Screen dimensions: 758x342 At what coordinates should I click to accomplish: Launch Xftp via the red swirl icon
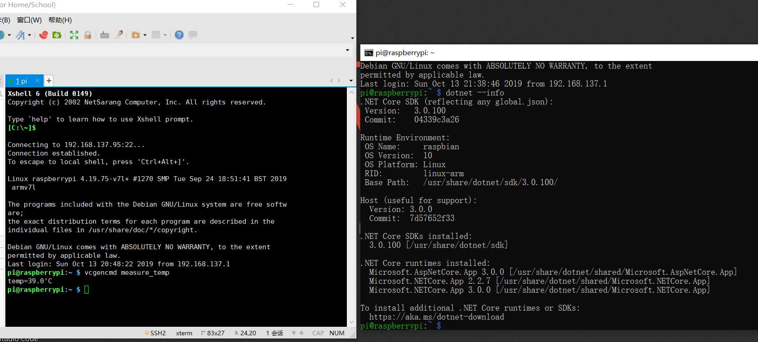tap(44, 35)
